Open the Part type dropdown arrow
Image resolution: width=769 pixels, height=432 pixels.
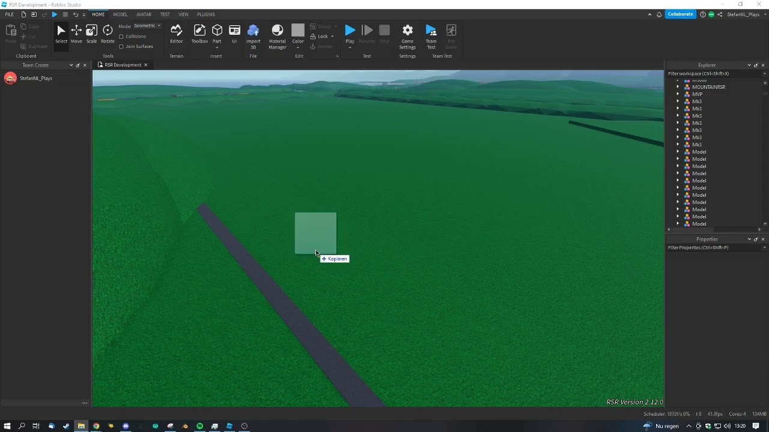tap(217, 47)
